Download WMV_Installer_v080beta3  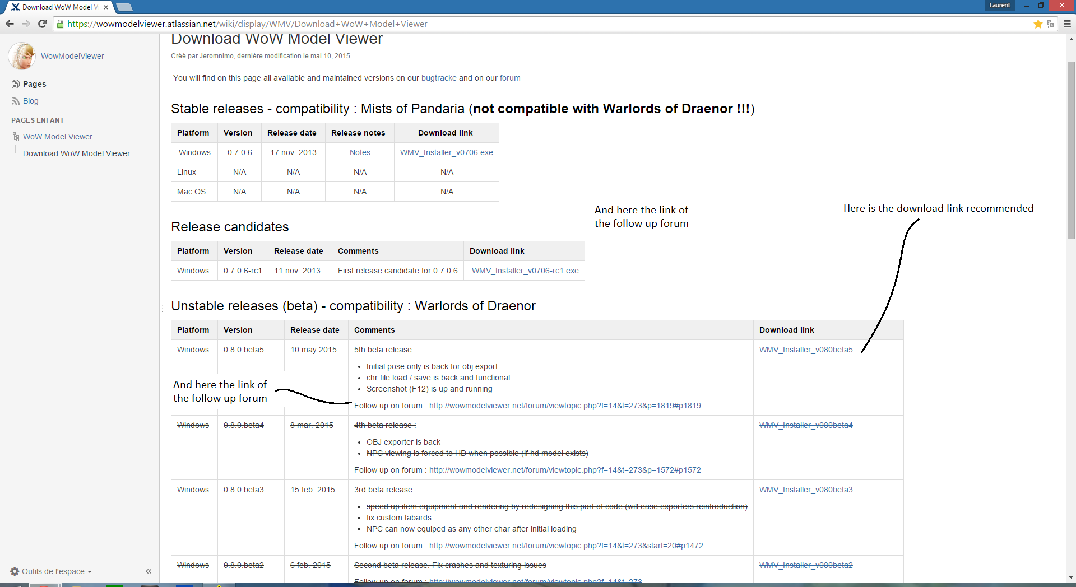coord(806,490)
